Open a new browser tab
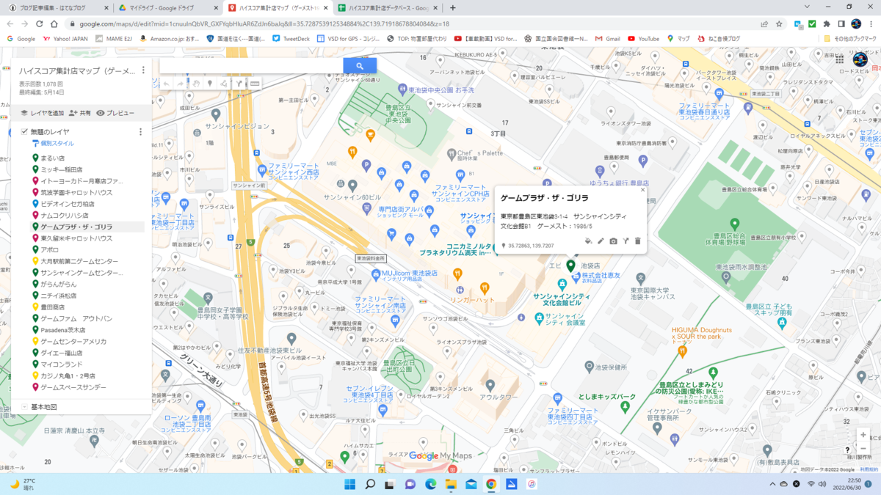The image size is (881, 495). pyautogui.click(x=453, y=7)
